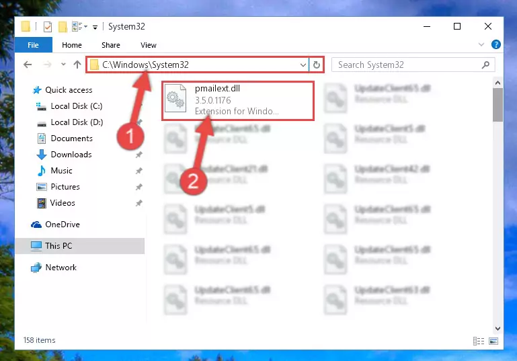Click the Search System32 field
The width and height of the screenshot is (517, 361).
coord(413,65)
